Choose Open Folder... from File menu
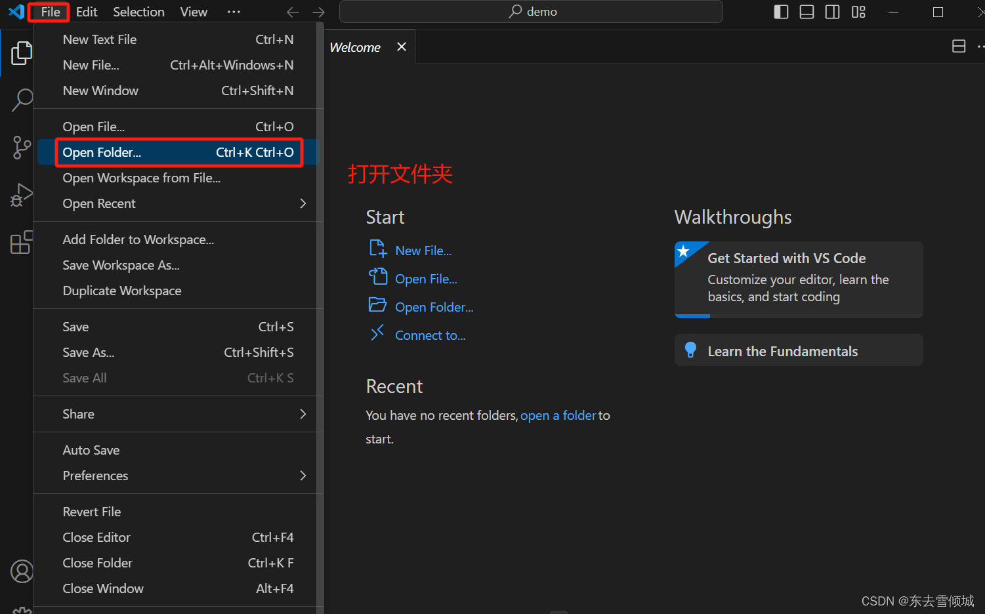This screenshot has width=985, height=614. pyautogui.click(x=178, y=152)
